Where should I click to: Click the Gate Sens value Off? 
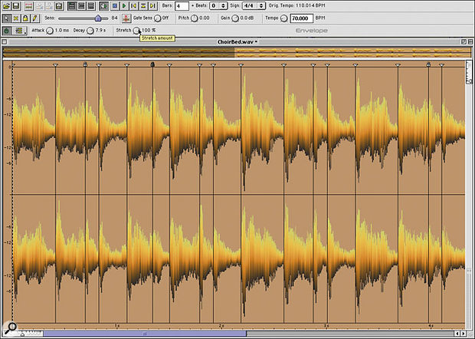click(165, 18)
